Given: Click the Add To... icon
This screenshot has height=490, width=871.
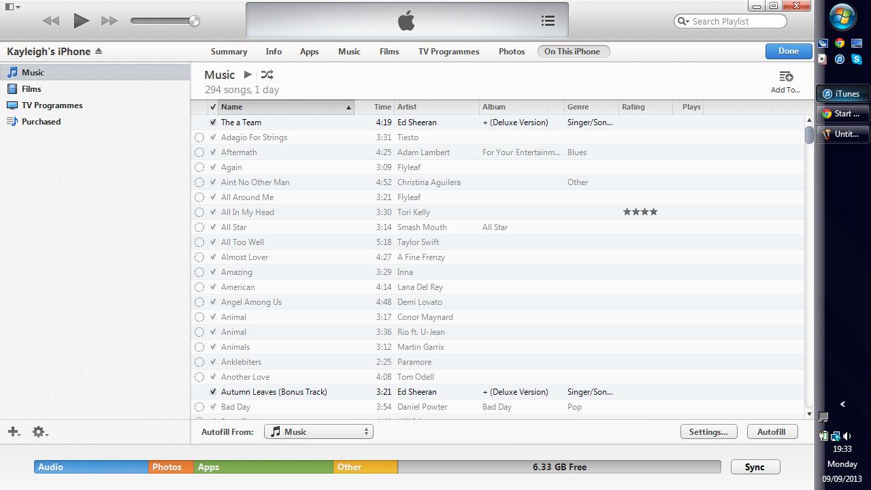Looking at the screenshot, I should 785,81.
